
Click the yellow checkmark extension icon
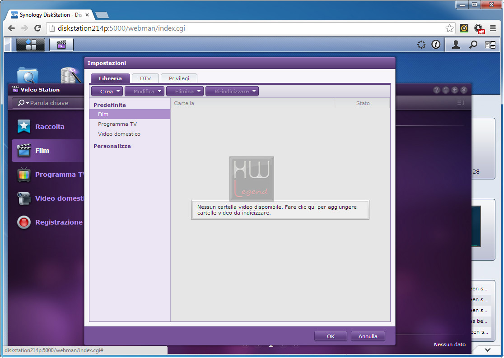pyautogui.click(x=464, y=28)
